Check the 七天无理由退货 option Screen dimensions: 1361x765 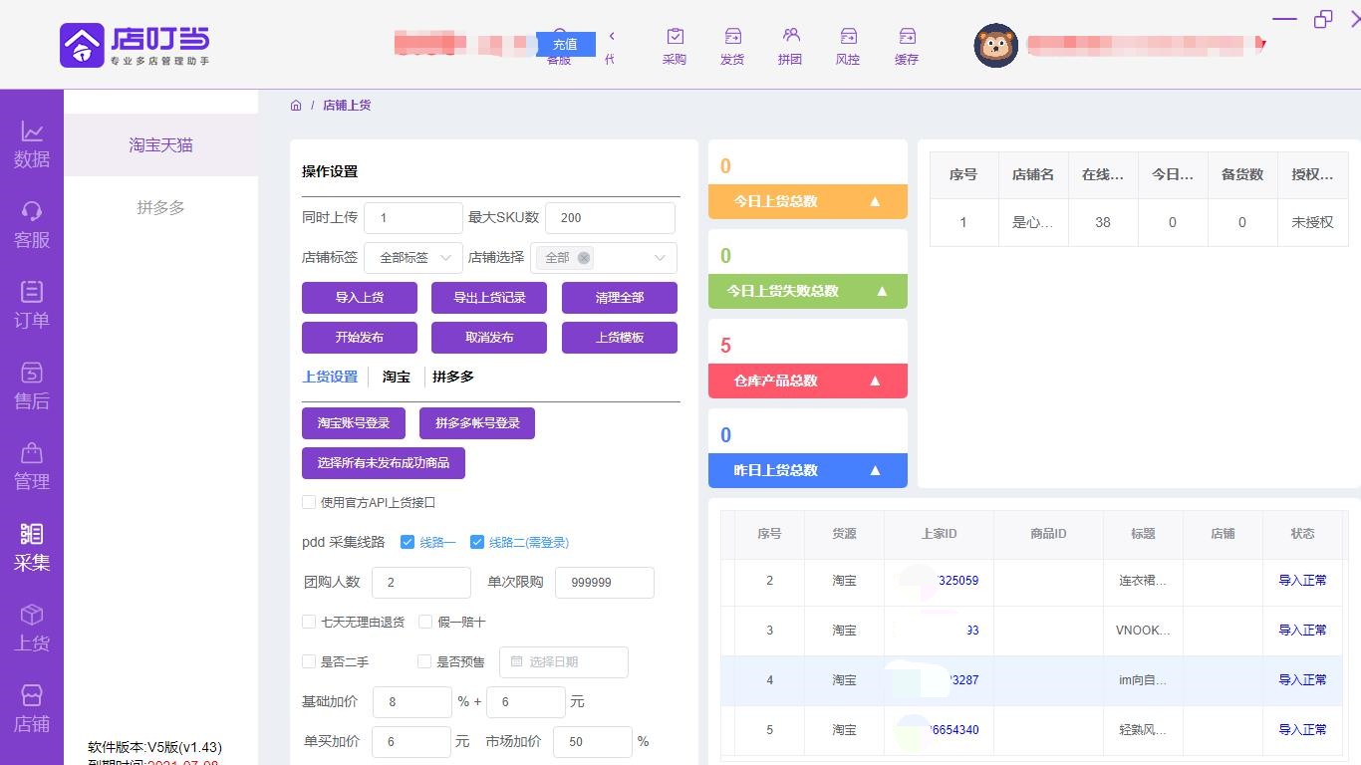[309, 622]
